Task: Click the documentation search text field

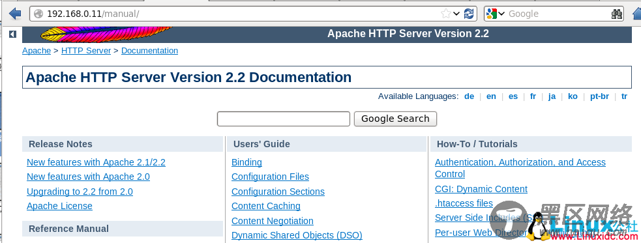Action: tap(283, 119)
